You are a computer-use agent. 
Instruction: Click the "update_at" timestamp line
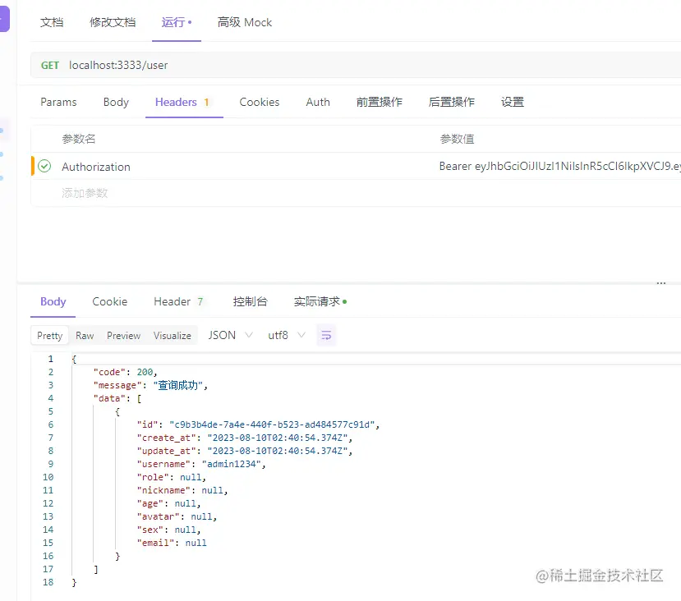pos(245,451)
